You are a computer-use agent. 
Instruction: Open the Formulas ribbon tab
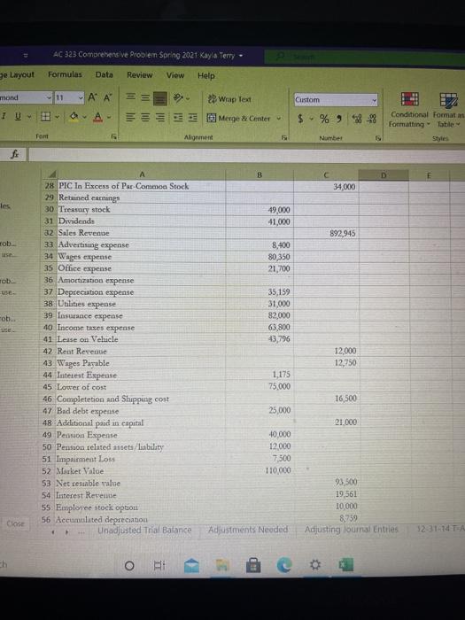coord(65,74)
